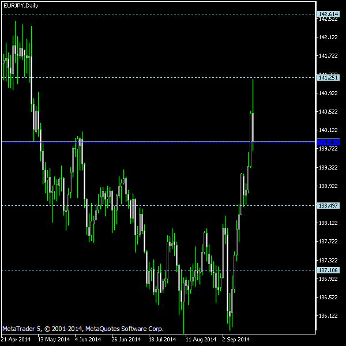Select the 138.497 price level label
Image resolution: width=346 pixels, height=346 pixels.
(328, 206)
